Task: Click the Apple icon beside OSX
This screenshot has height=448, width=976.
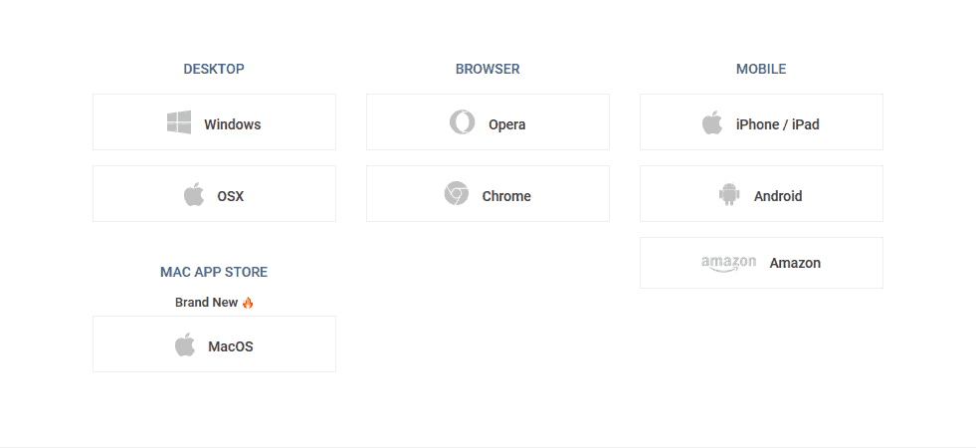Action: click(x=194, y=194)
